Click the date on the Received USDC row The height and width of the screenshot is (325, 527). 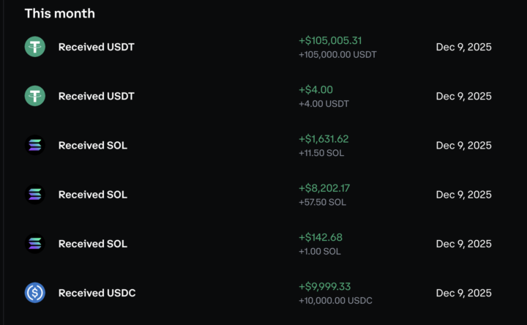[463, 293]
